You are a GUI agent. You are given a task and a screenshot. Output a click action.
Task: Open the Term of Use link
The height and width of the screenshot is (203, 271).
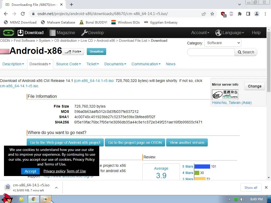pos(76,171)
